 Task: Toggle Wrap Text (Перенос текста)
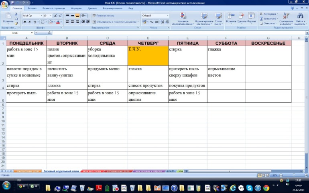pyautogui.click(x=103, y=16)
